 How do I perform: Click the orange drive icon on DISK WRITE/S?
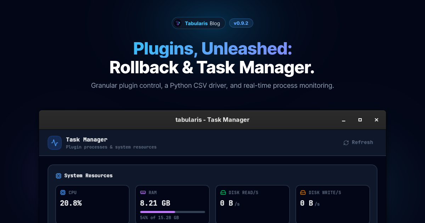[x=302, y=192]
